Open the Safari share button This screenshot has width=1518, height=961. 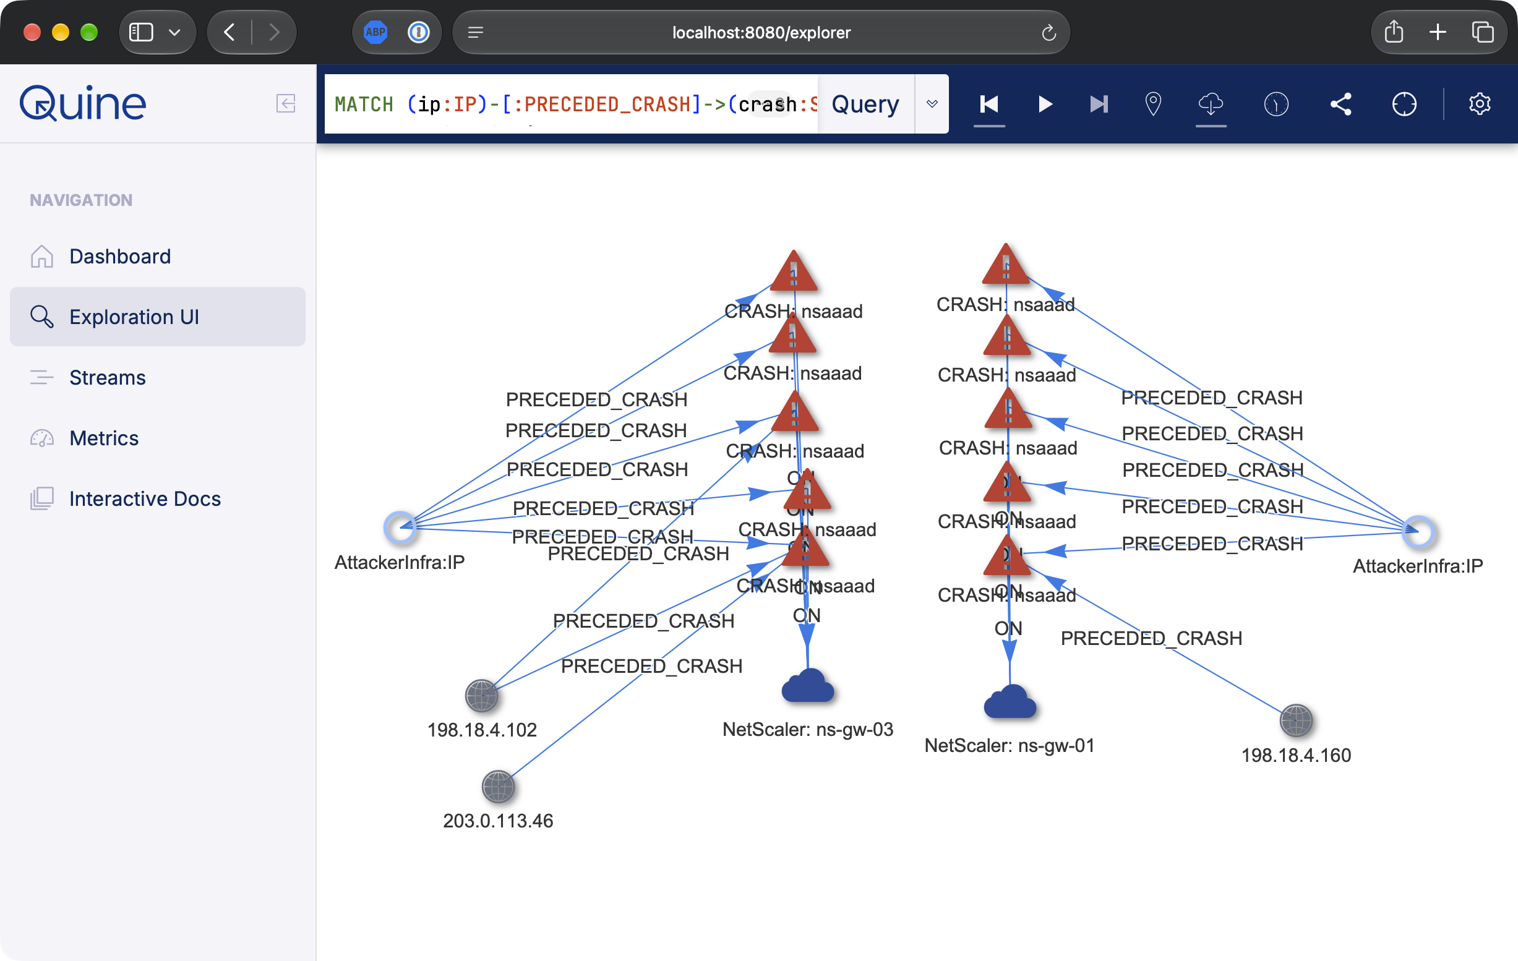[1394, 32]
